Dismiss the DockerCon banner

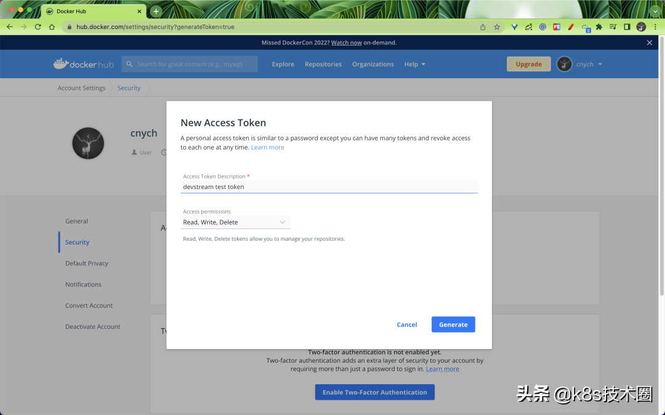[x=650, y=42]
